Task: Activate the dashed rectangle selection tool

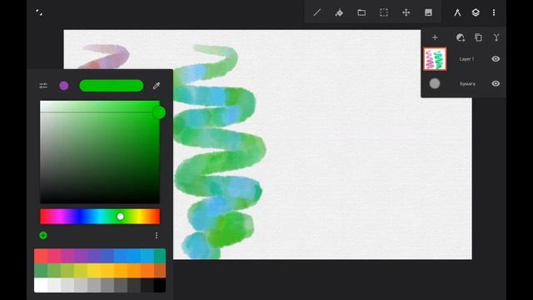Action: pyautogui.click(x=384, y=12)
